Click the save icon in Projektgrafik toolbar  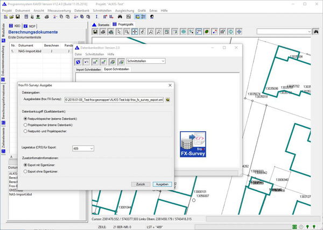coord(95,32)
